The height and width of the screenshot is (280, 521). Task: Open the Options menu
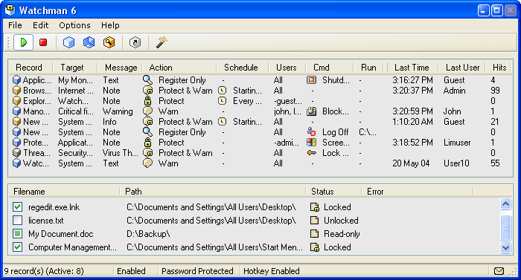pos(74,25)
